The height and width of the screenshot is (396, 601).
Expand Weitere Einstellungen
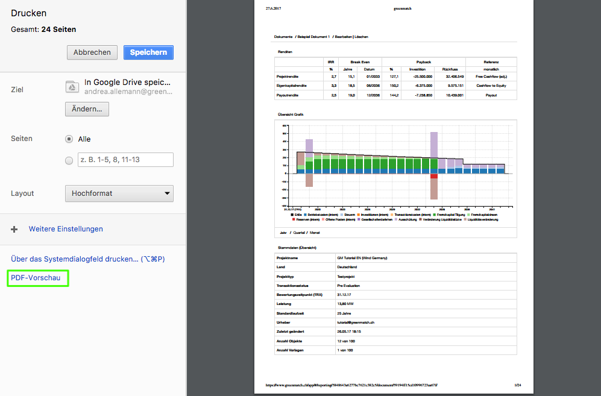point(66,229)
